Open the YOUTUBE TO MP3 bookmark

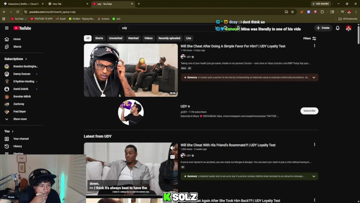(x=41, y=19)
